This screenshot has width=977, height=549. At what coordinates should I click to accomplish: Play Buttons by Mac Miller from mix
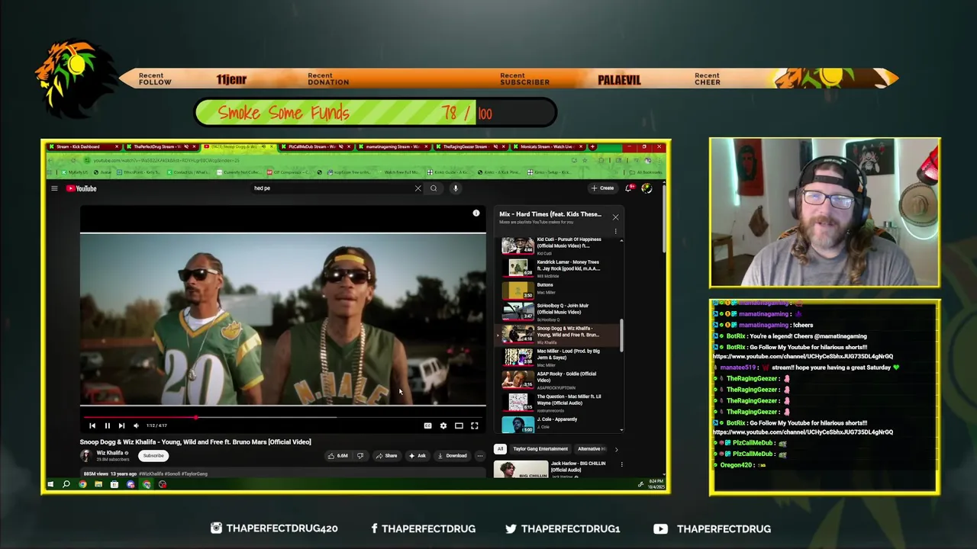(559, 290)
